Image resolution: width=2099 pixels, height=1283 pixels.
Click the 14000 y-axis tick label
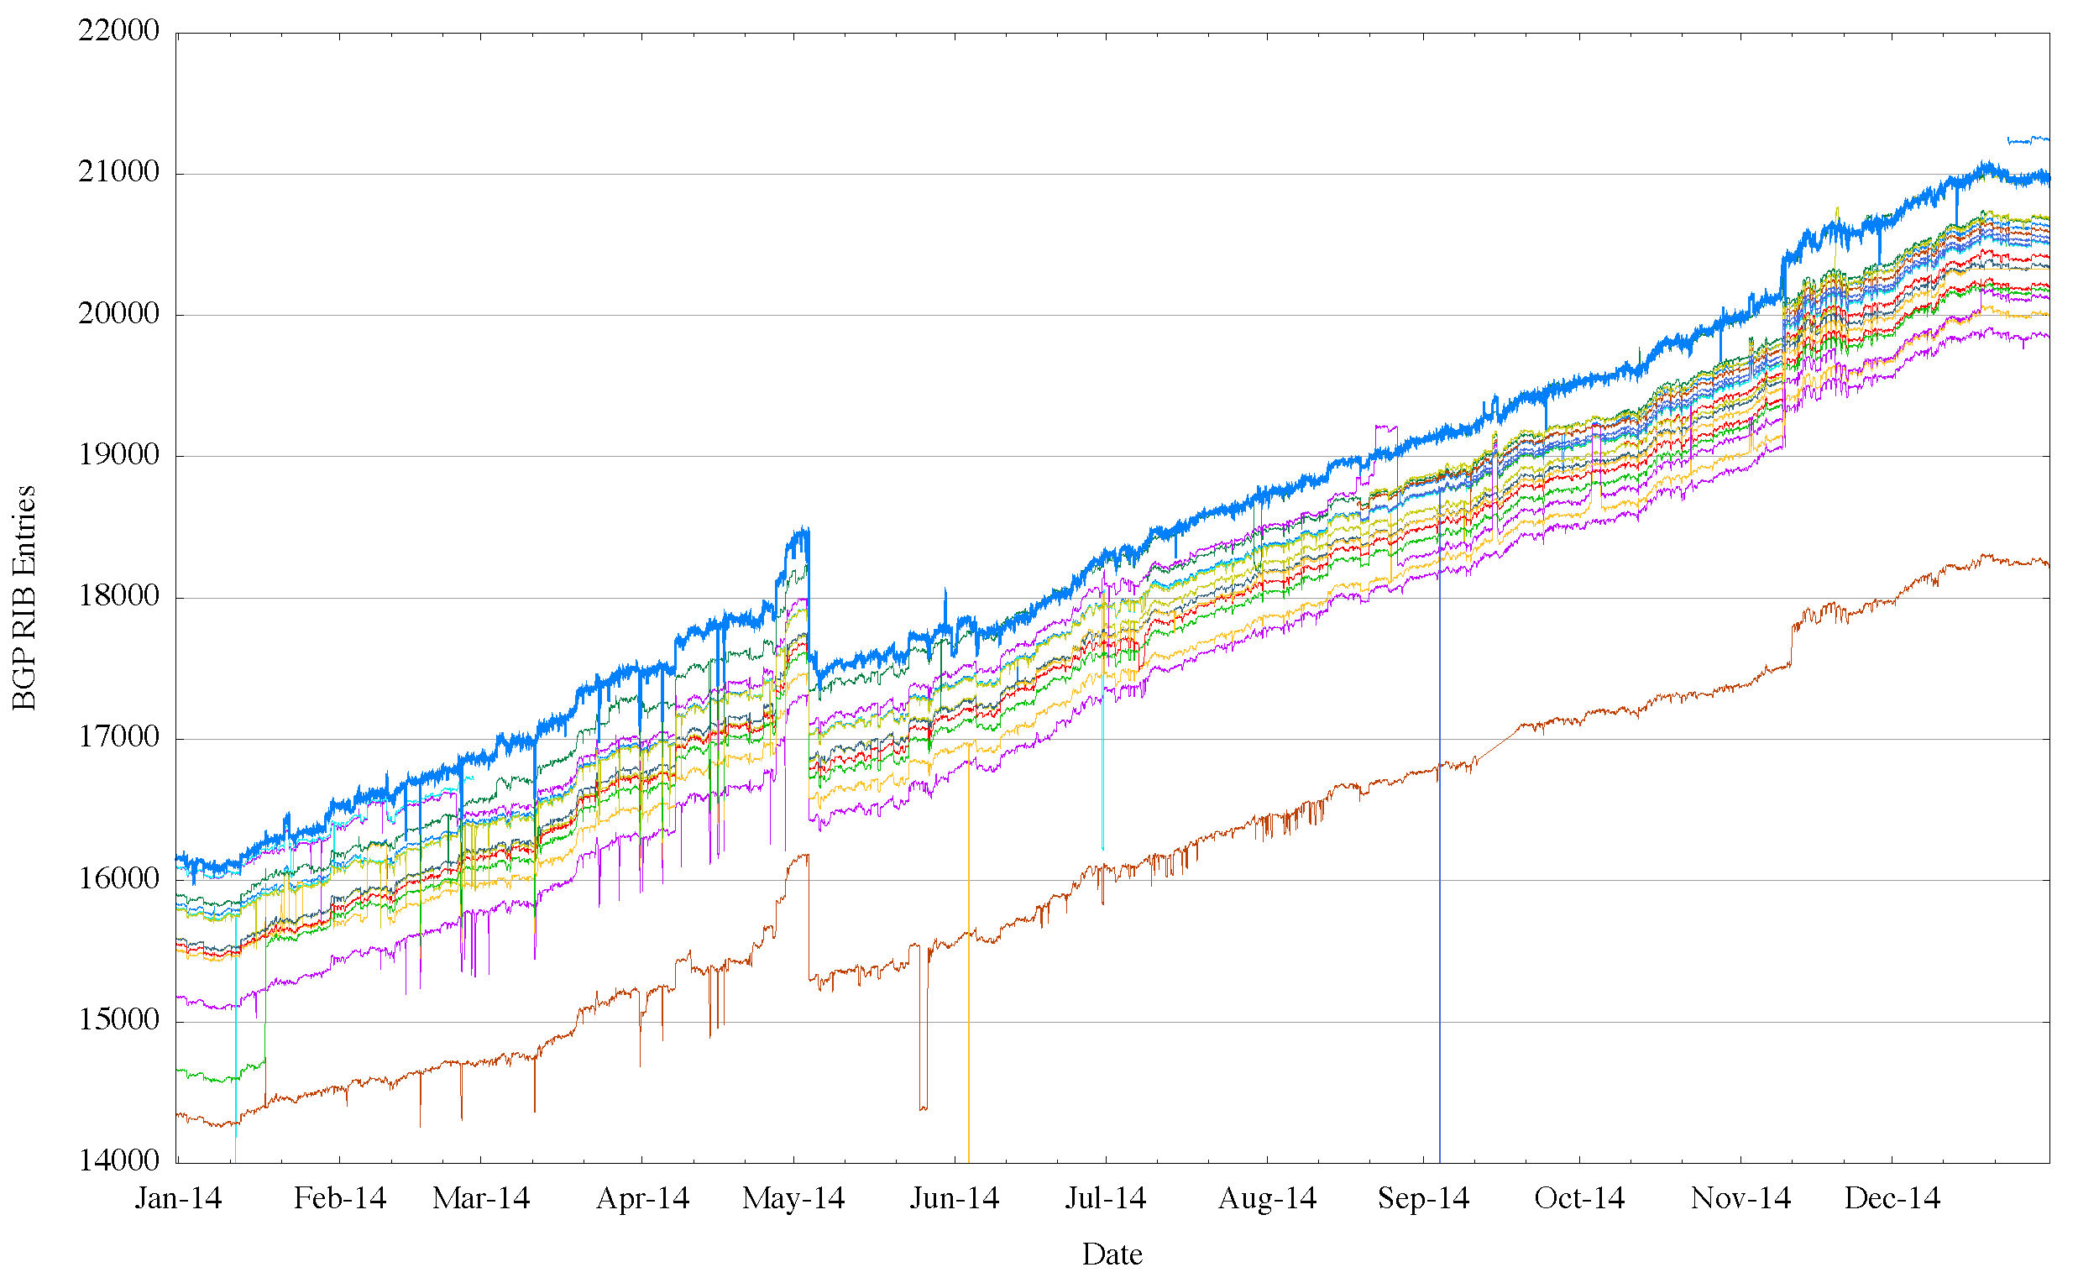118,1161
